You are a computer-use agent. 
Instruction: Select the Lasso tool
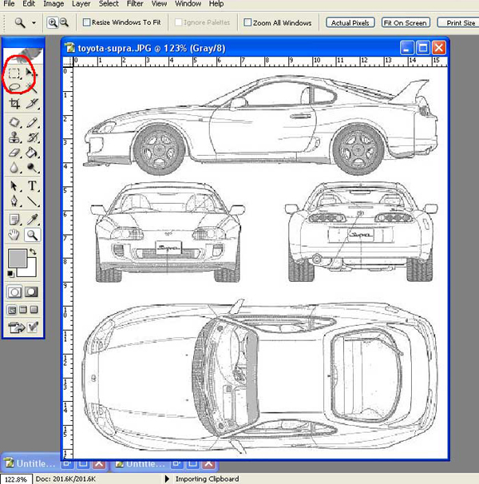pyautogui.click(x=14, y=87)
